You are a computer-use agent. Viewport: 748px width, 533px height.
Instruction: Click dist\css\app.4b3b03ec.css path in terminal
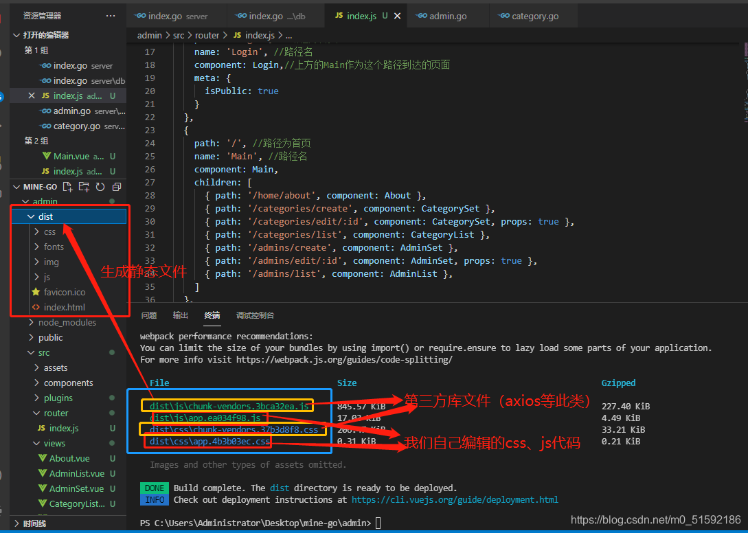pos(210,442)
